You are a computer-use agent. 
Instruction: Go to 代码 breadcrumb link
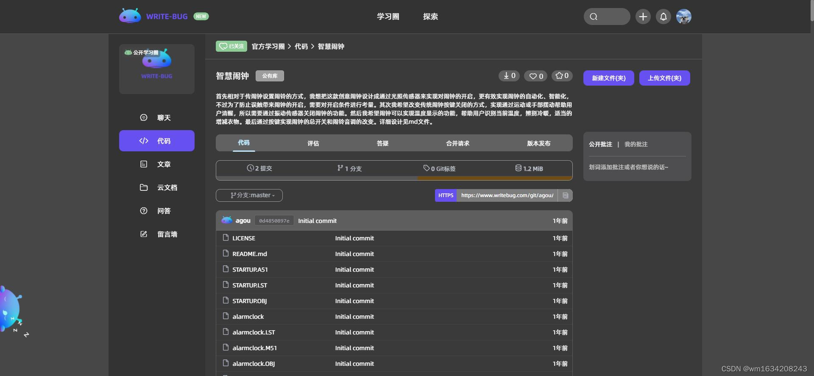(301, 46)
